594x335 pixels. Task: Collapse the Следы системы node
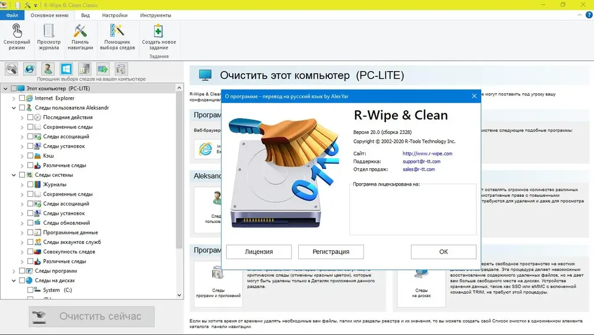pyautogui.click(x=14, y=175)
